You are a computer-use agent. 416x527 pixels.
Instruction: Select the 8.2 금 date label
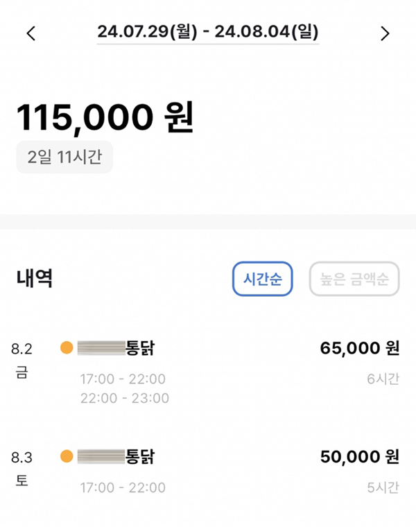(22, 361)
